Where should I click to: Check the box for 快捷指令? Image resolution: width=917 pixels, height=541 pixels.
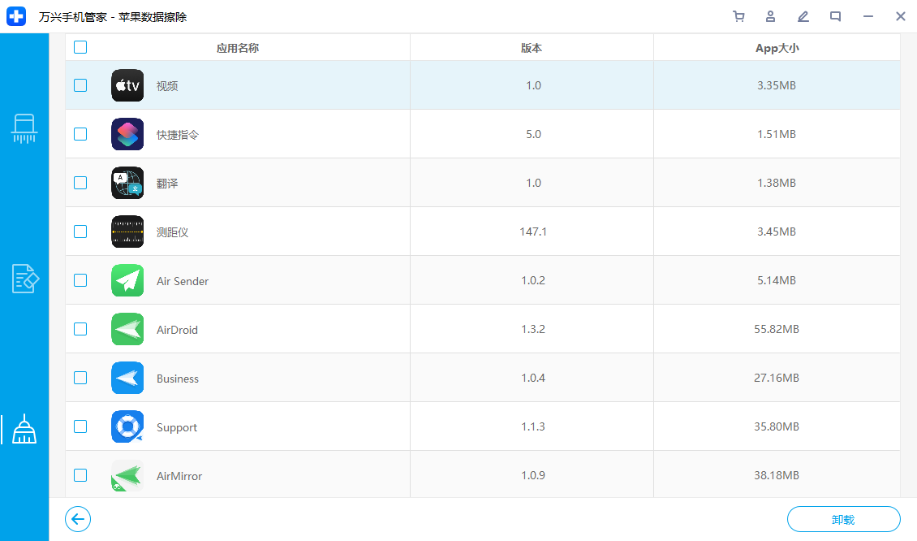click(x=80, y=134)
